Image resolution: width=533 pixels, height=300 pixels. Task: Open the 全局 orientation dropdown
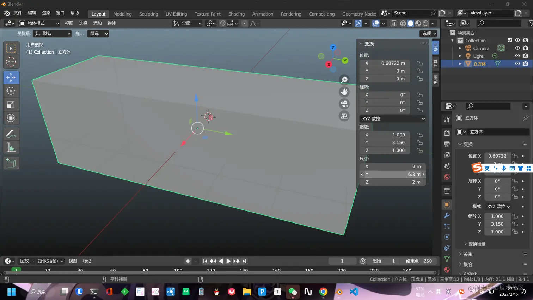pyautogui.click(x=188, y=23)
